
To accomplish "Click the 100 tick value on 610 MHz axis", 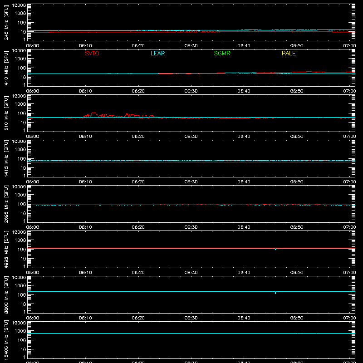I will point(22,113).
